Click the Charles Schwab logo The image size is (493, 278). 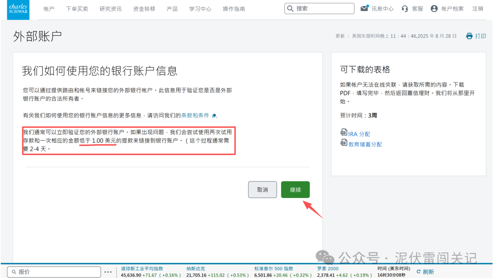point(18,10)
